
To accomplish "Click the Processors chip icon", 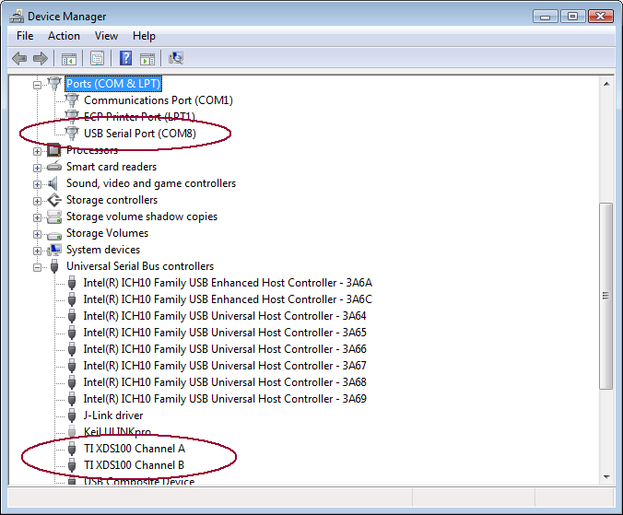I will click(x=54, y=150).
